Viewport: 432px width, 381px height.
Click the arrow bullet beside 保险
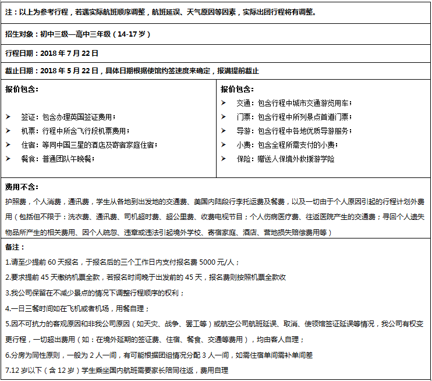(224, 159)
